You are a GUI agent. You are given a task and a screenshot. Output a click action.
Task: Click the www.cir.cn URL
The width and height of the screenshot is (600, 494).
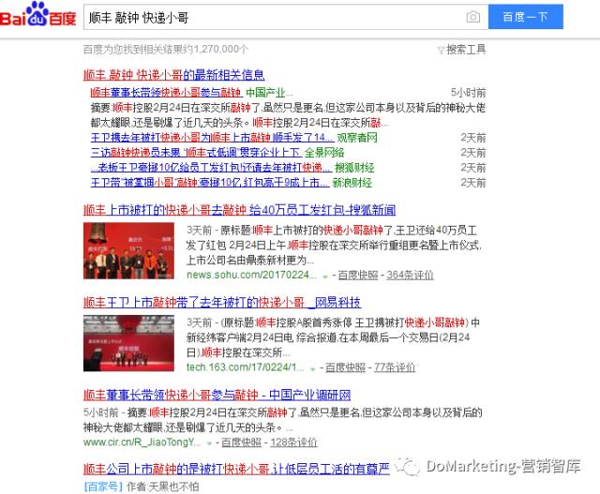point(142,442)
